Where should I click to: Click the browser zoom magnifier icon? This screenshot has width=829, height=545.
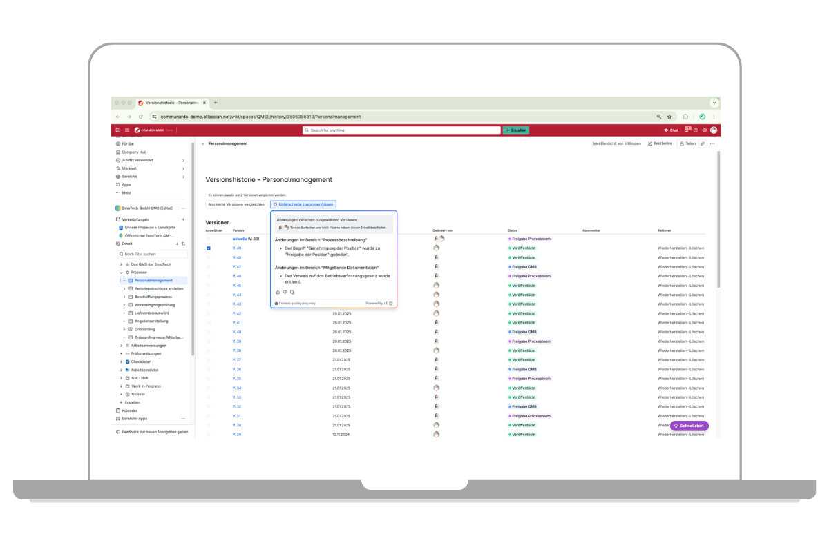[660, 117]
